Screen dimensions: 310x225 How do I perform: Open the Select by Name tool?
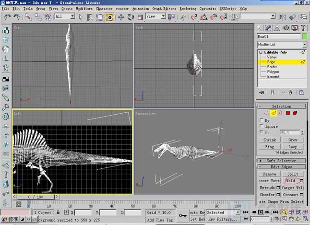tap(90, 17)
